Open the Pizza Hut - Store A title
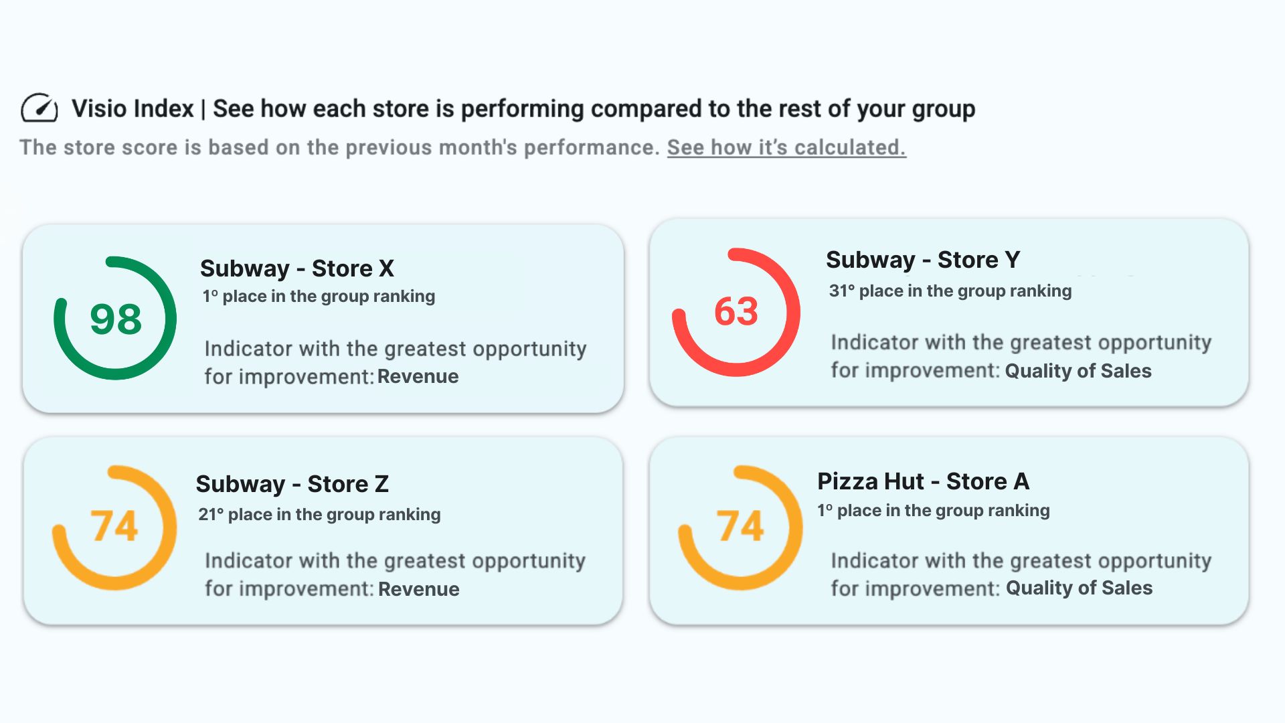1285x723 pixels. [923, 481]
